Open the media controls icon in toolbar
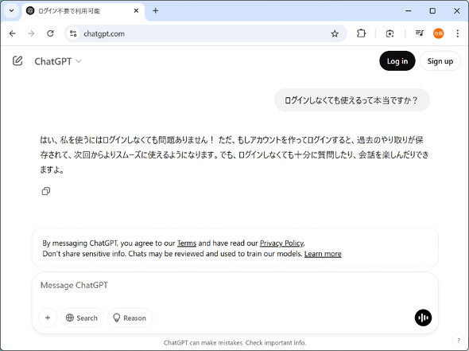Viewport: 469px width, 351px height. [x=420, y=33]
